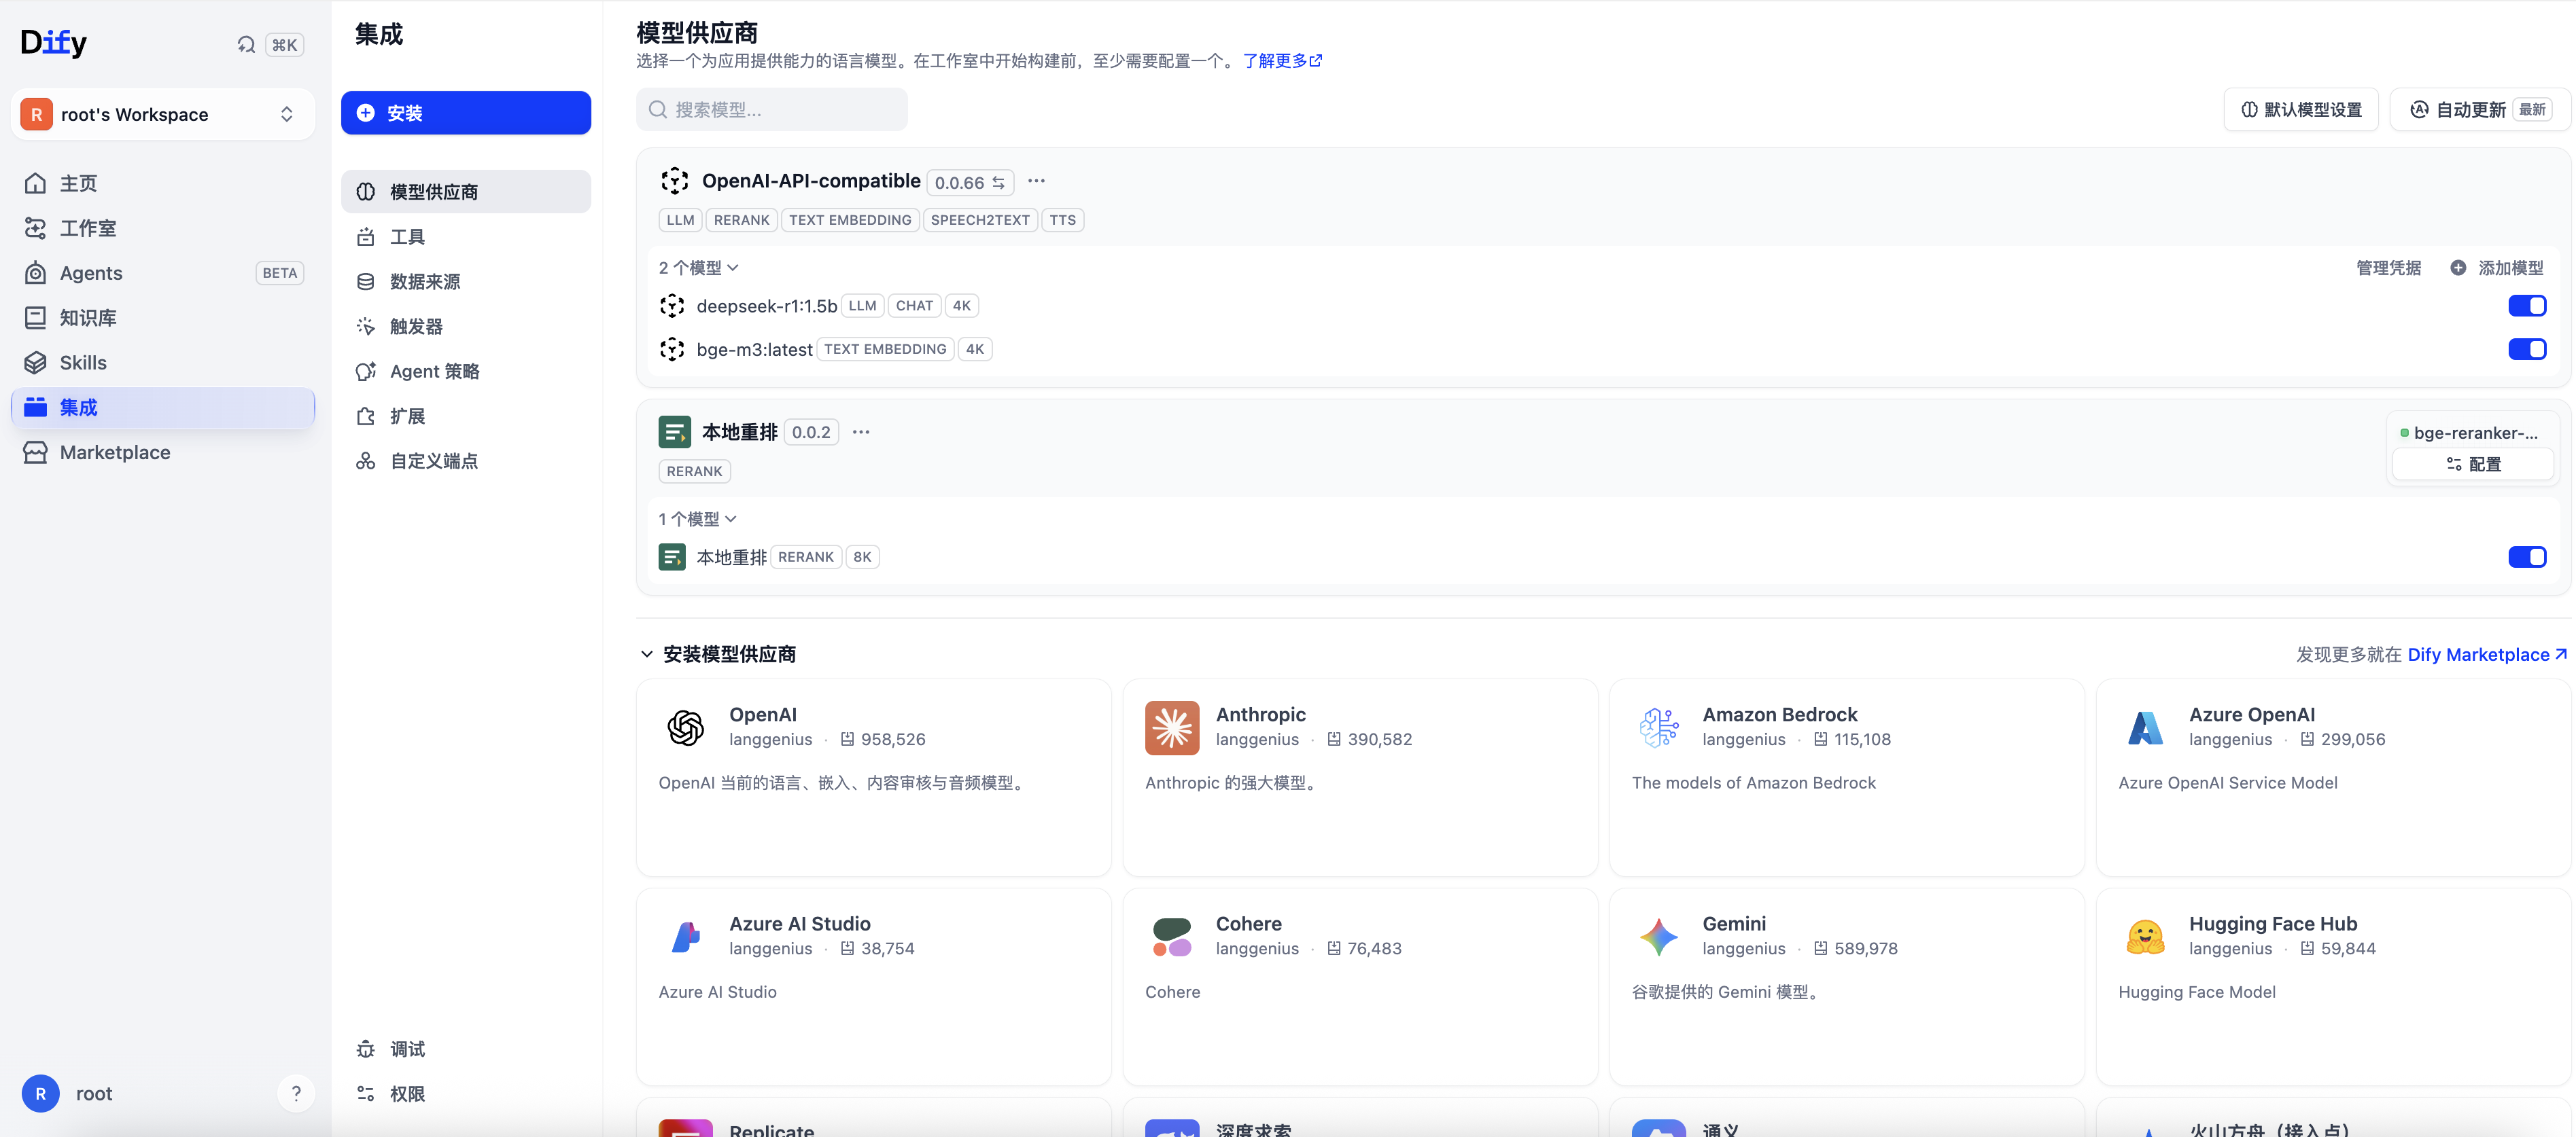Open the Dify Marketplace link
Image resolution: width=2576 pixels, height=1137 pixels.
pyautogui.click(x=2487, y=655)
